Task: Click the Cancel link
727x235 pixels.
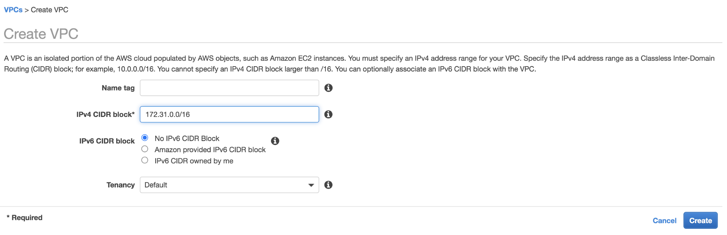Action: [x=664, y=220]
